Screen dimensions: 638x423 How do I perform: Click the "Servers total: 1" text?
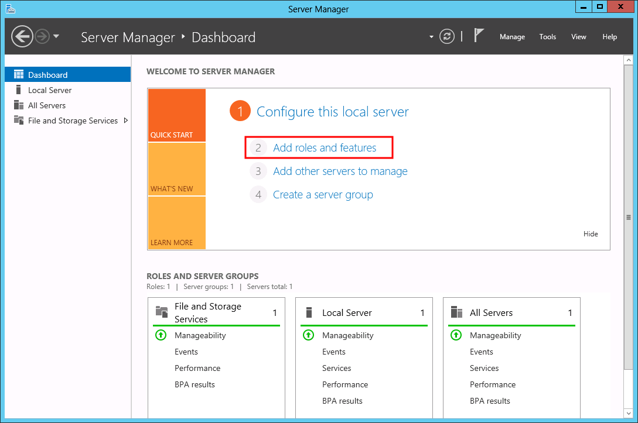click(x=269, y=287)
